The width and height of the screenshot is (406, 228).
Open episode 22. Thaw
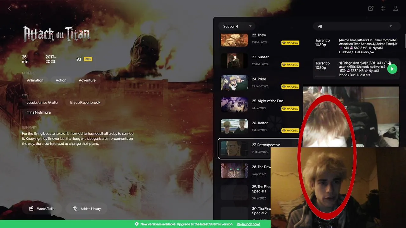[x=259, y=40]
